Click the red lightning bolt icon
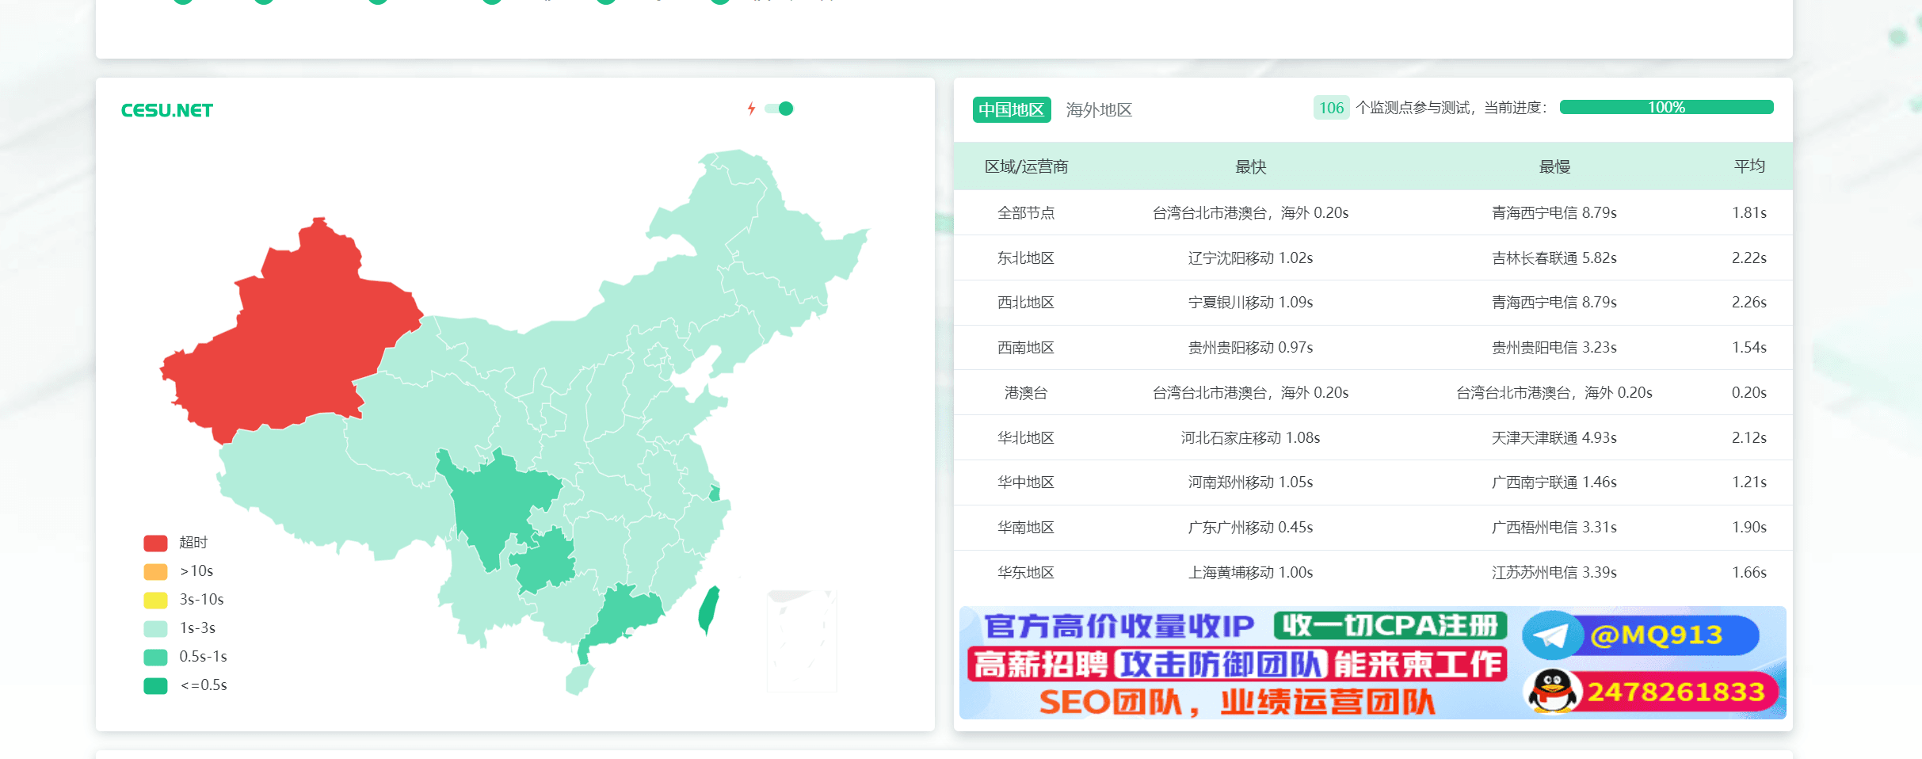This screenshot has width=1922, height=759. click(751, 109)
